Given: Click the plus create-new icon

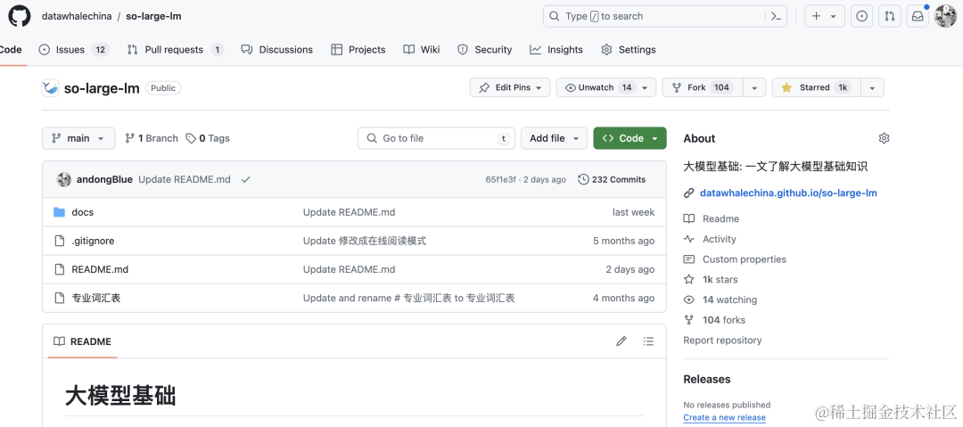Looking at the screenshot, I should (x=816, y=17).
